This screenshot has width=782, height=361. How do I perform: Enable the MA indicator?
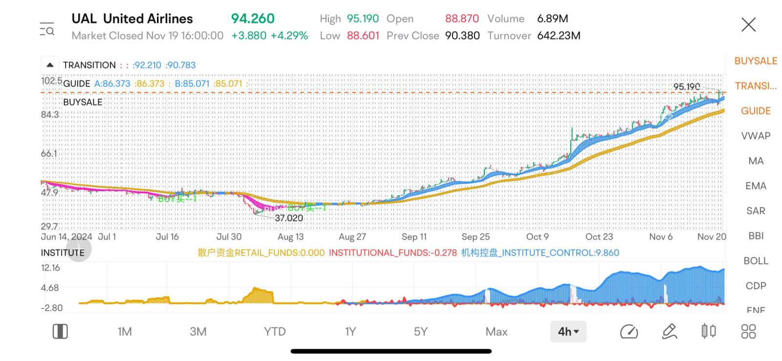pos(756,161)
